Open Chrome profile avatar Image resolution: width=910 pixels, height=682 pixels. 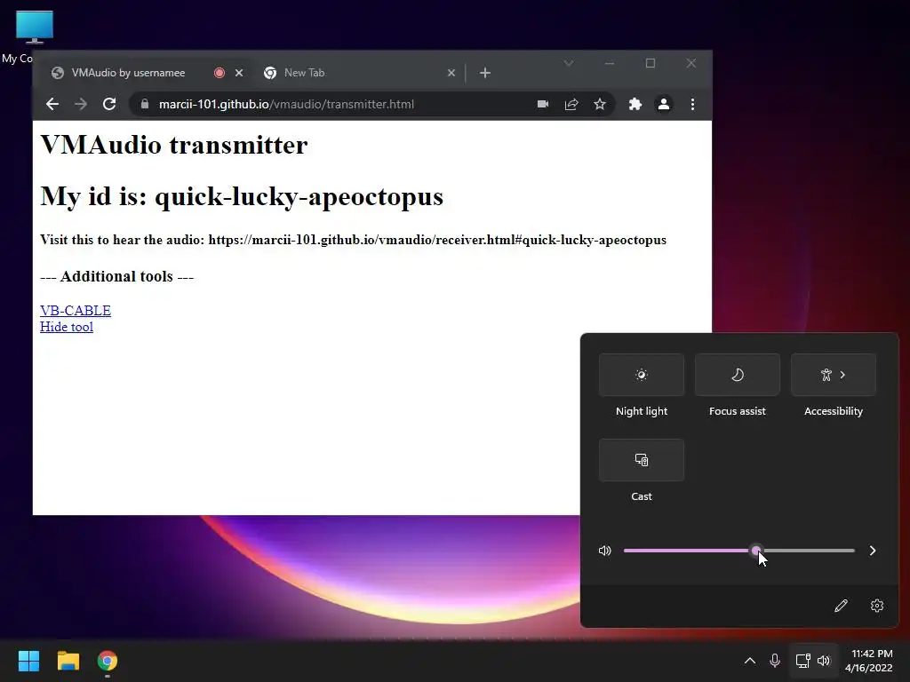click(x=663, y=105)
